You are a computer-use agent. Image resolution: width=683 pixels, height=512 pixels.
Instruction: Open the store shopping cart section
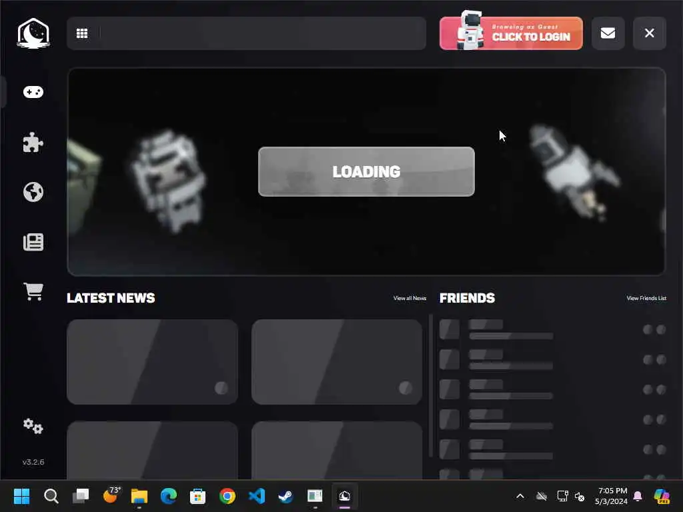click(33, 291)
